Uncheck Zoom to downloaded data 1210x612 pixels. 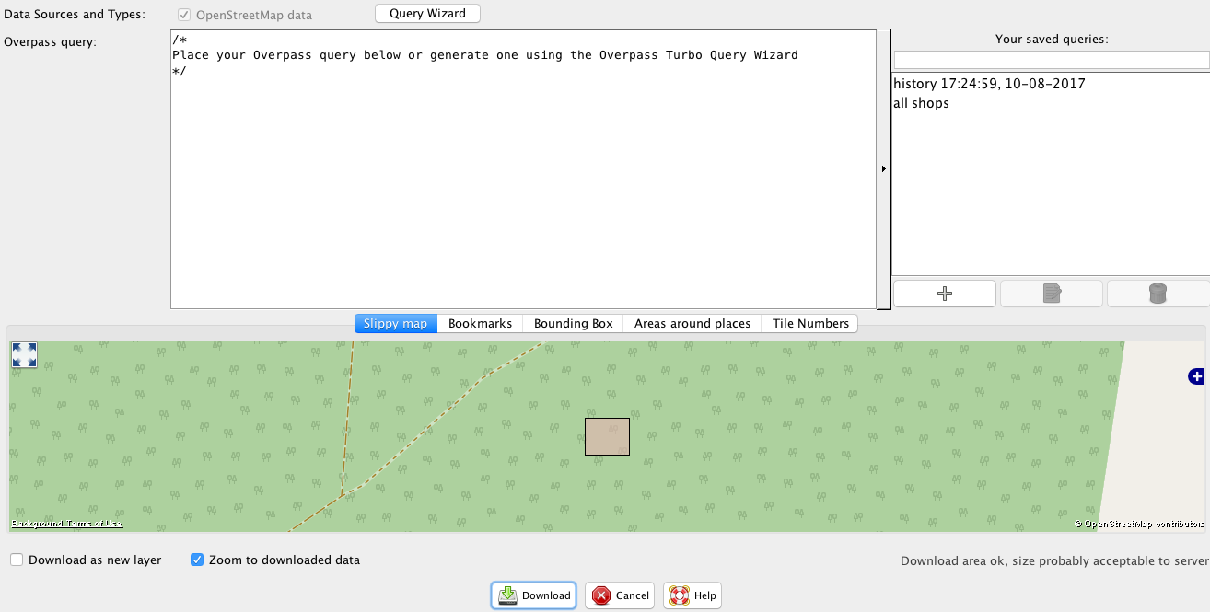click(197, 560)
